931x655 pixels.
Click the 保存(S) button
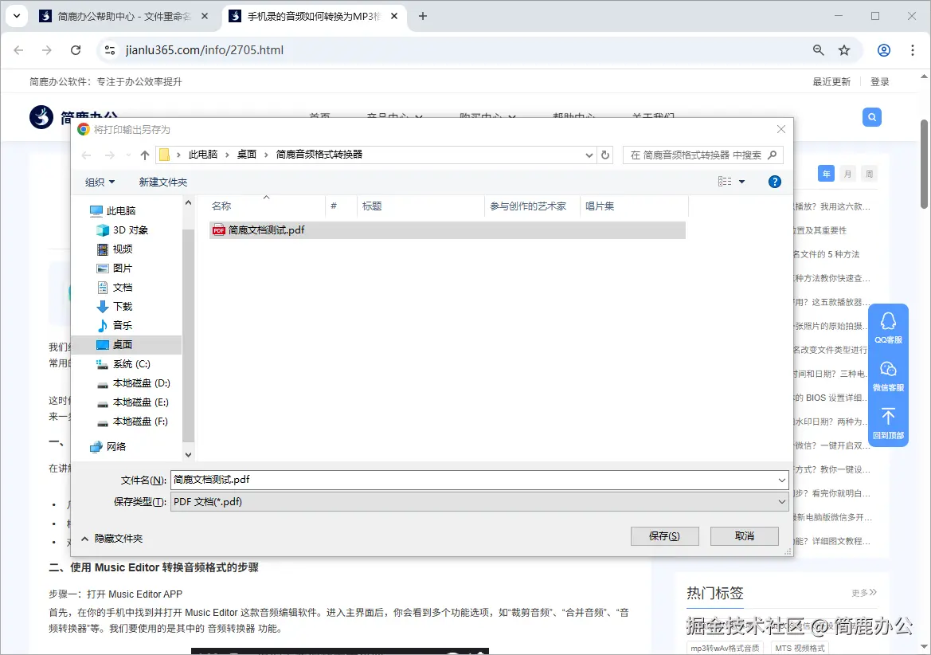click(x=664, y=536)
